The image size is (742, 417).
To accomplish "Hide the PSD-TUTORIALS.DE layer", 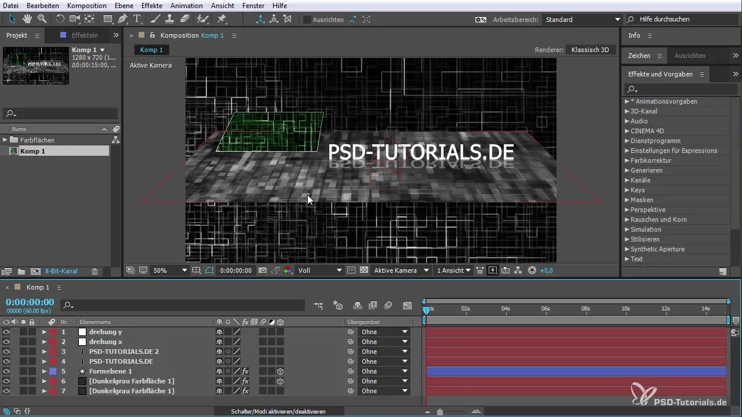I will 6,362.
